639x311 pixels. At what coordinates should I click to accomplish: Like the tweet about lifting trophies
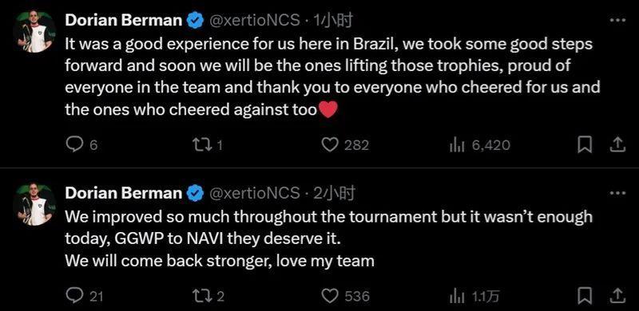point(345,145)
